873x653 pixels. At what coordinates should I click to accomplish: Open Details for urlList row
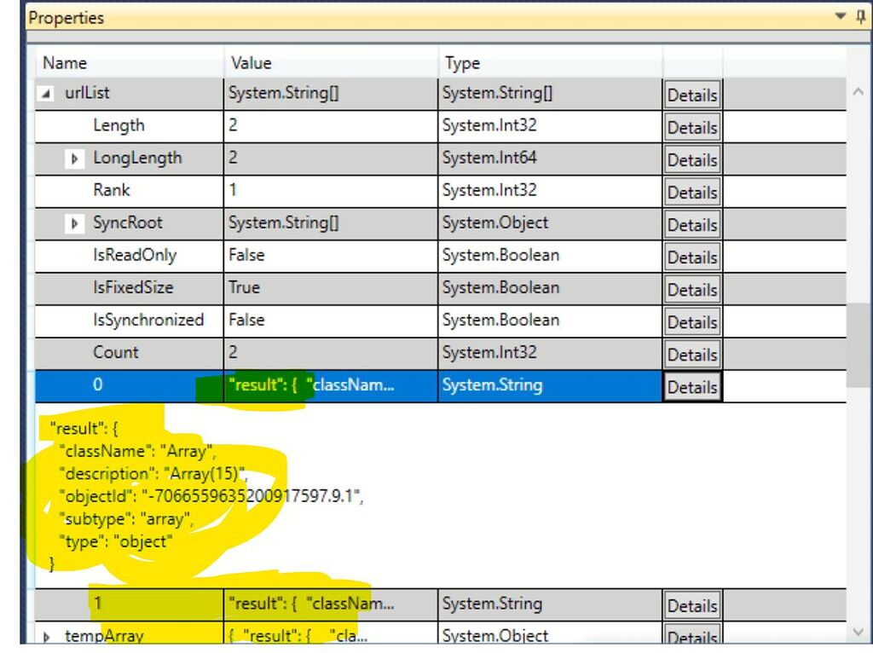(692, 95)
